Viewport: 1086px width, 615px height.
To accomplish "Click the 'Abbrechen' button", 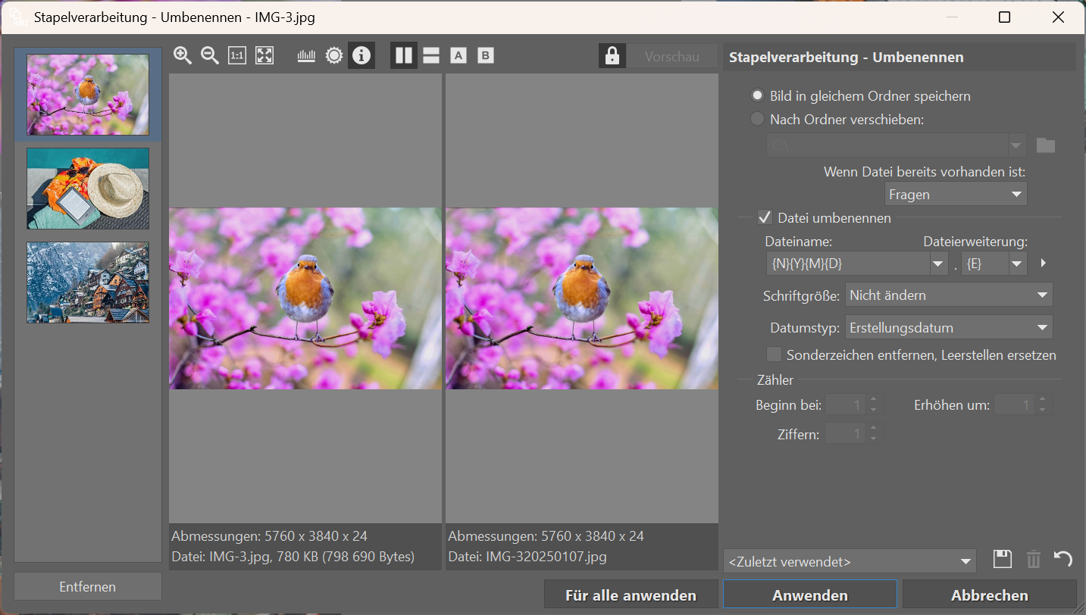I will click(x=990, y=595).
